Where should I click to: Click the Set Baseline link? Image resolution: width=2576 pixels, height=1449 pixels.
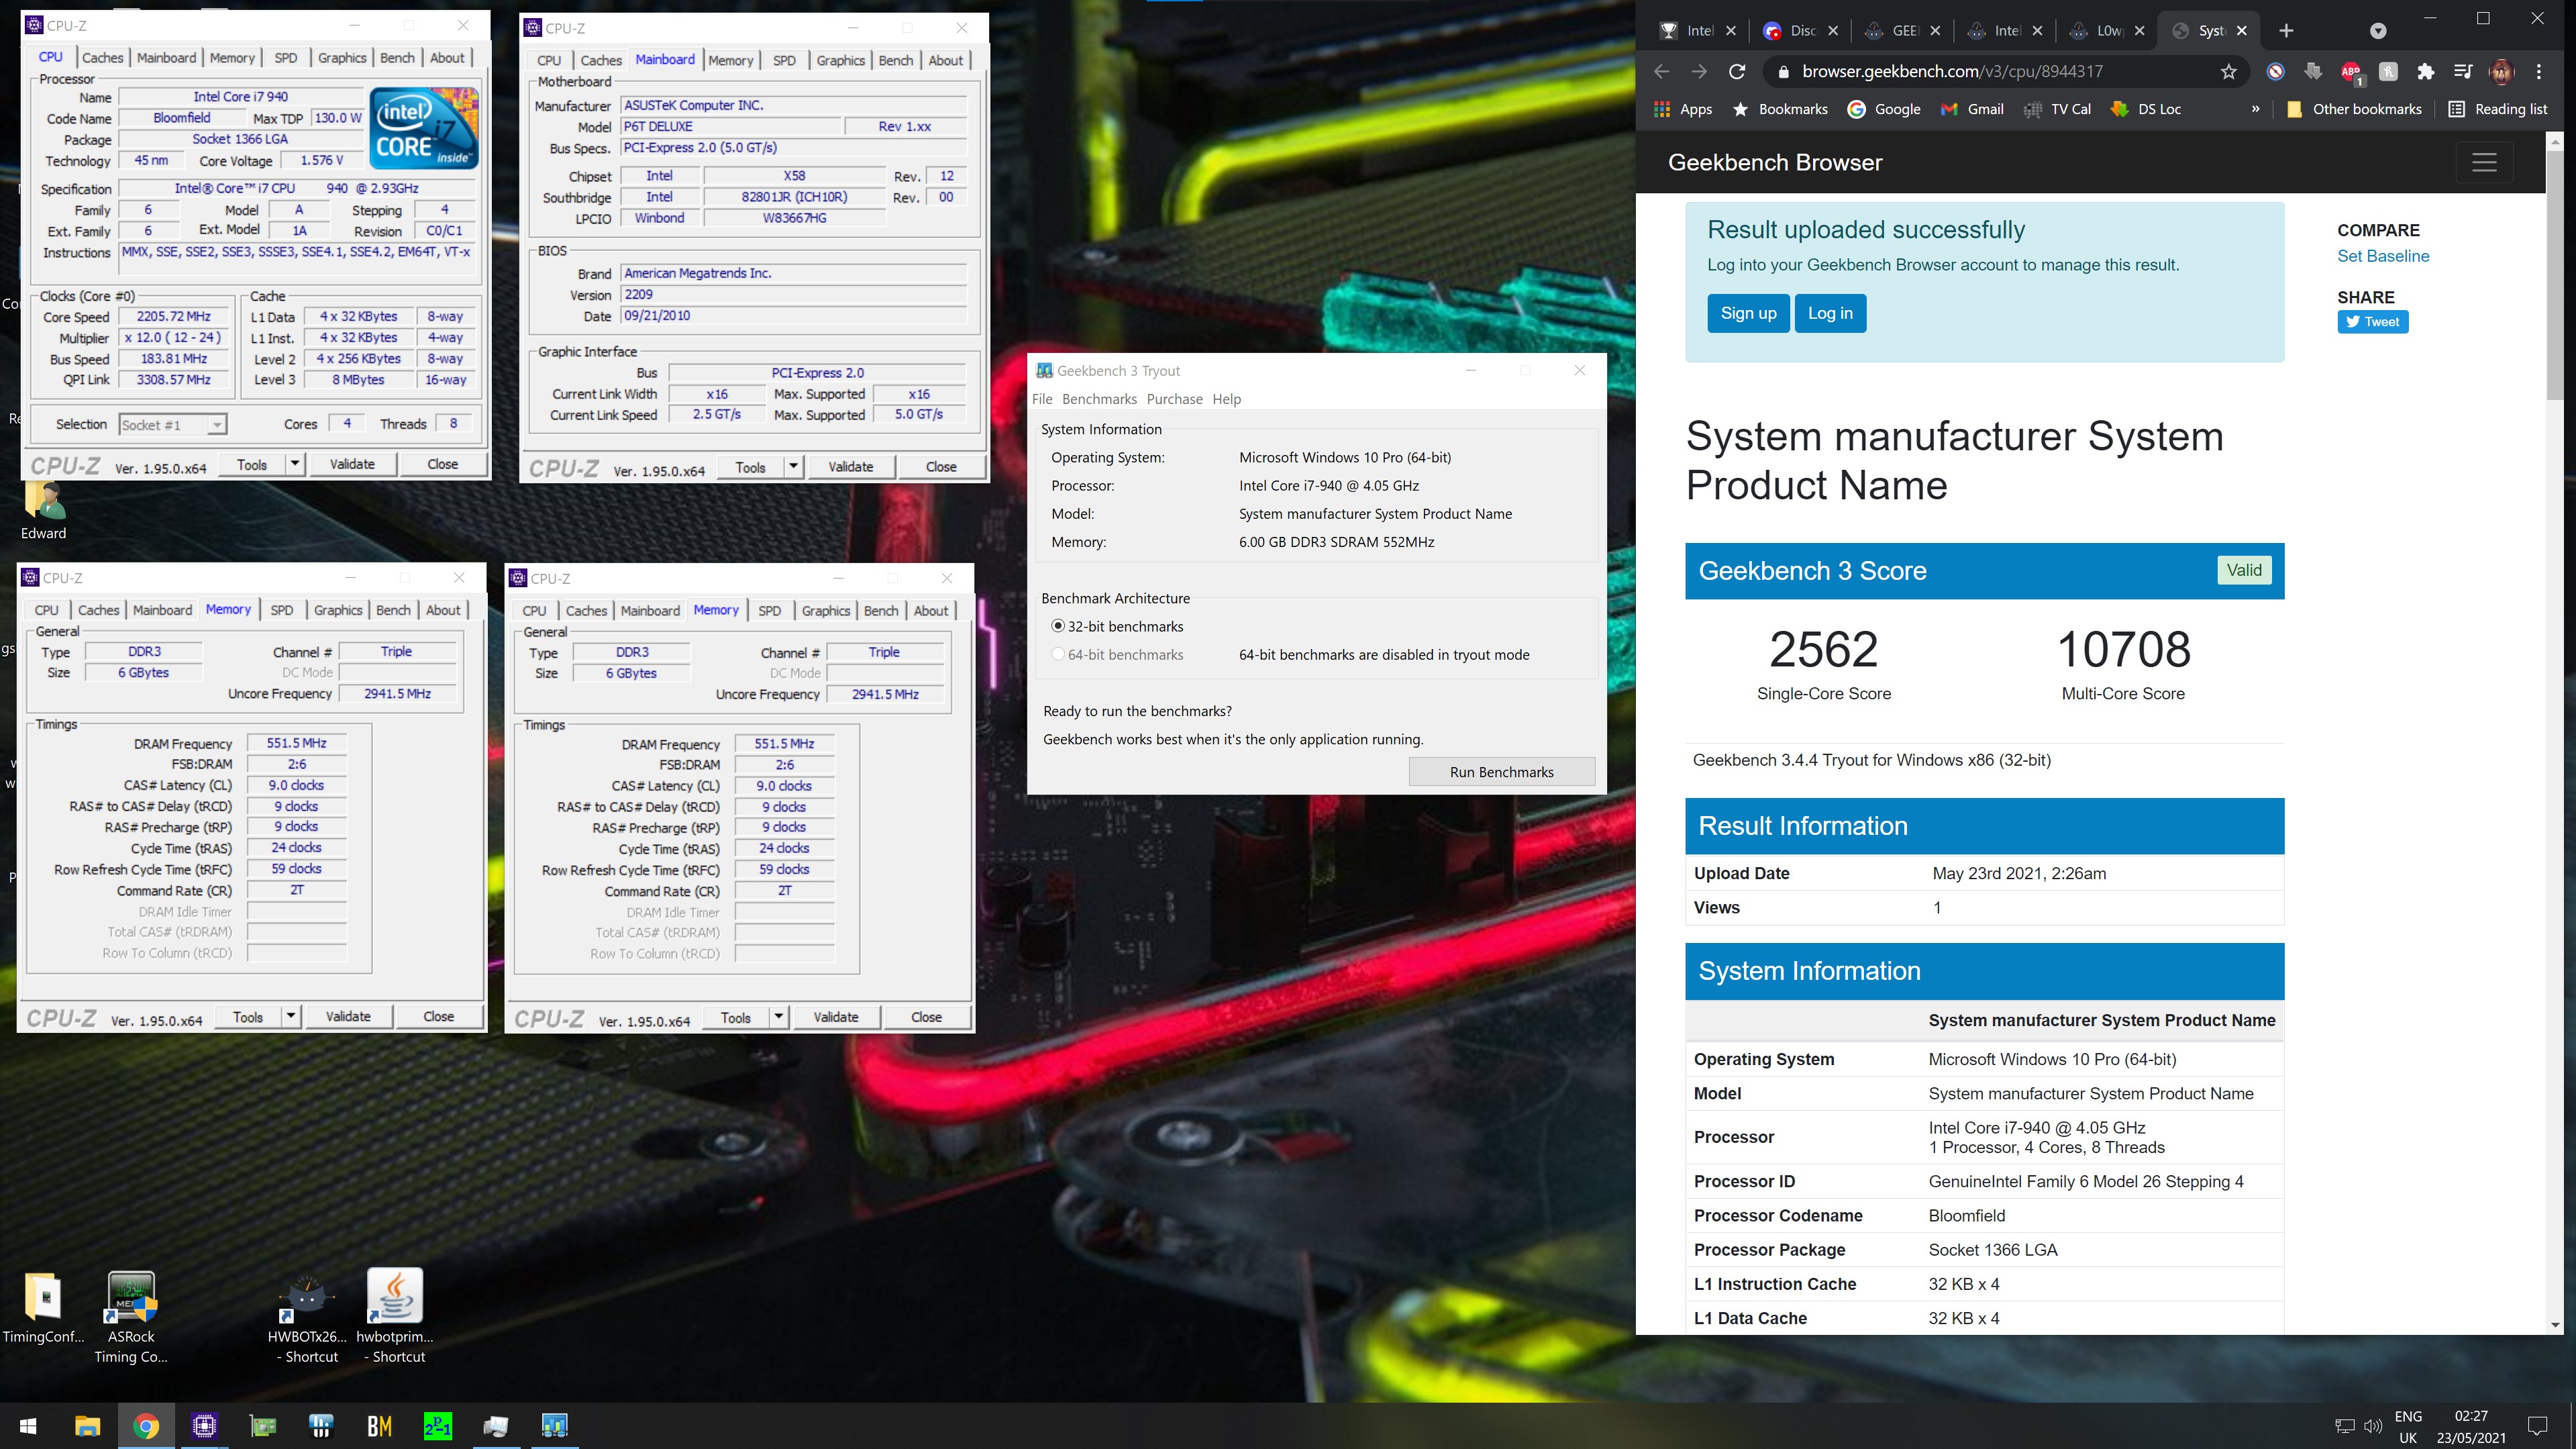[2383, 256]
